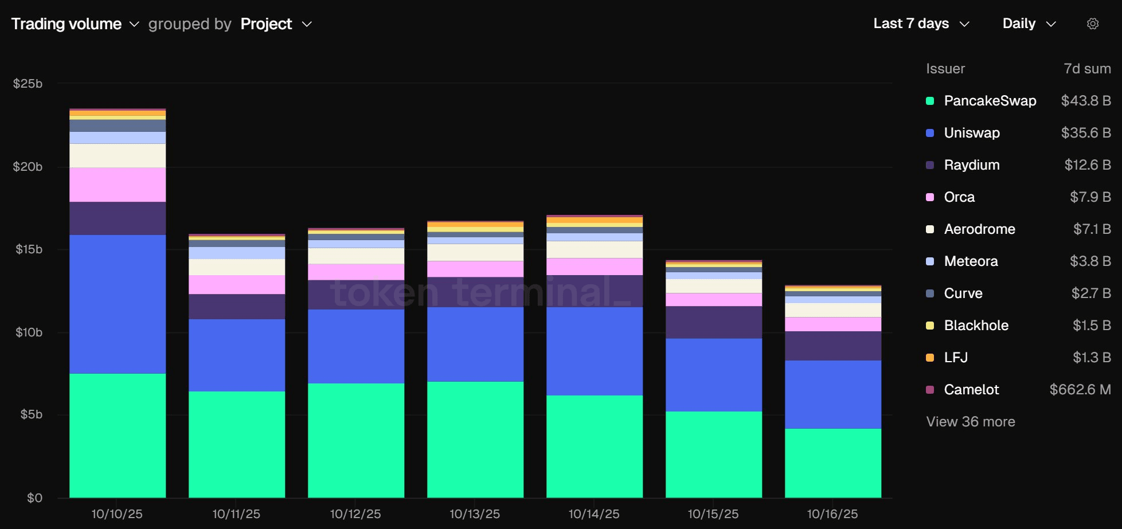1122x529 pixels.
Task: Toggle the Curve series label
Action: point(963,293)
